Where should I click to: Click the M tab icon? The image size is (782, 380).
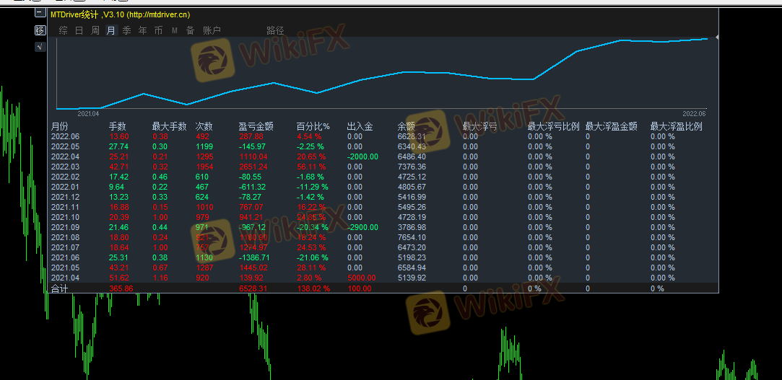point(174,30)
